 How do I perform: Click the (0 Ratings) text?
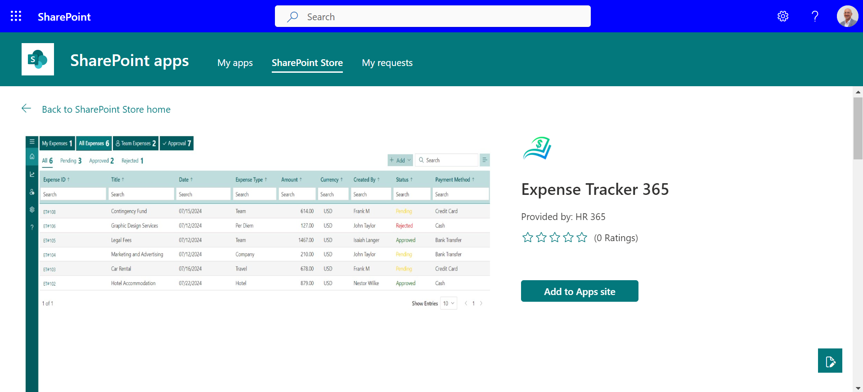pyautogui.click(x=616, y=238)
